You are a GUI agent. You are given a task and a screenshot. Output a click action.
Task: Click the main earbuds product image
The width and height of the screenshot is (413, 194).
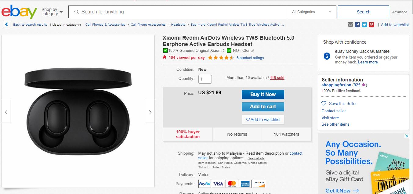[x=78, y=111]
